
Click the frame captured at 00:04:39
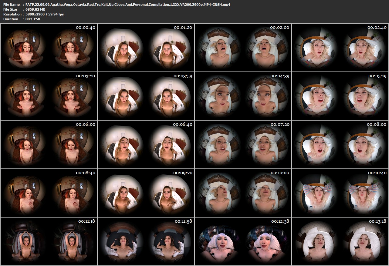pos(243,96)
